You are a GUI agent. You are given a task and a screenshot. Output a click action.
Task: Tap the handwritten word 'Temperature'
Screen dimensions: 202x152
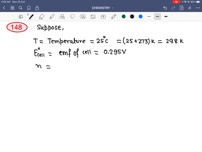pyautogui.click(x=66, y=41)
